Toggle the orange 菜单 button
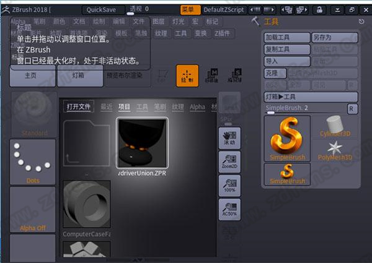The image size is (372, 263). coord(190,10)
